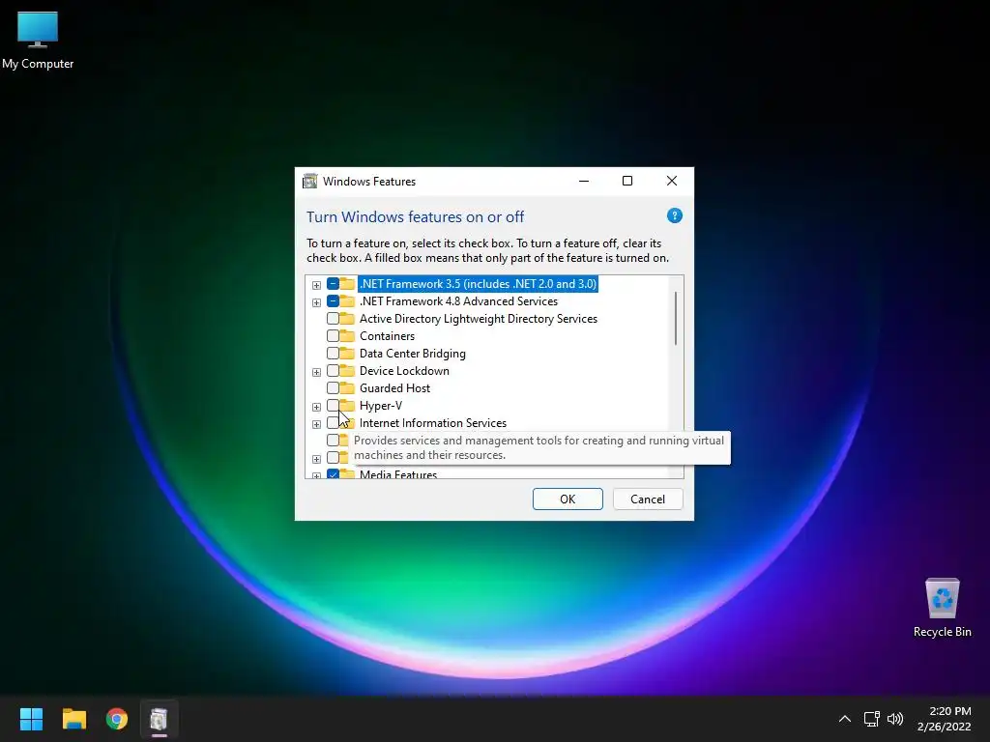This screenshot has height=742, width=990.
Task: Expand the Media Features node
Action: click(x=316, y=475)
